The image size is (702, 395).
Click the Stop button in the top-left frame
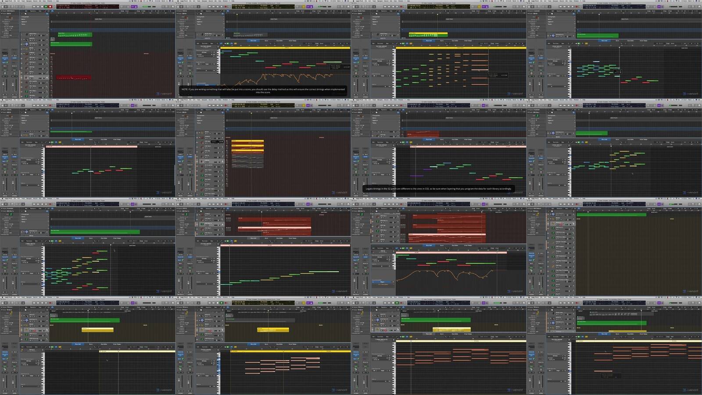42,7
